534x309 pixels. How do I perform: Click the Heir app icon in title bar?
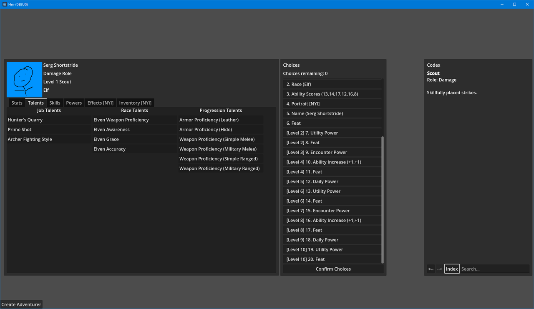(5, 4)
